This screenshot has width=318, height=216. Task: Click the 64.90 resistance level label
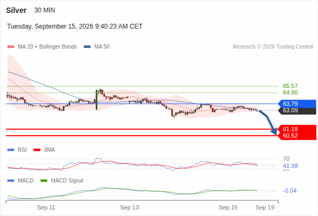pyautogui.click(x=290, y=92)
